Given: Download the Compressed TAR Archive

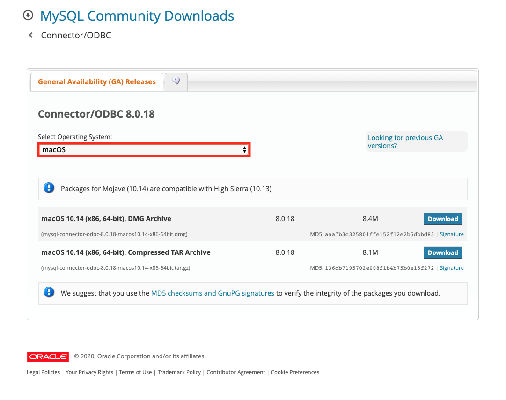Looking at the screenshot, I should click(443, 252).
